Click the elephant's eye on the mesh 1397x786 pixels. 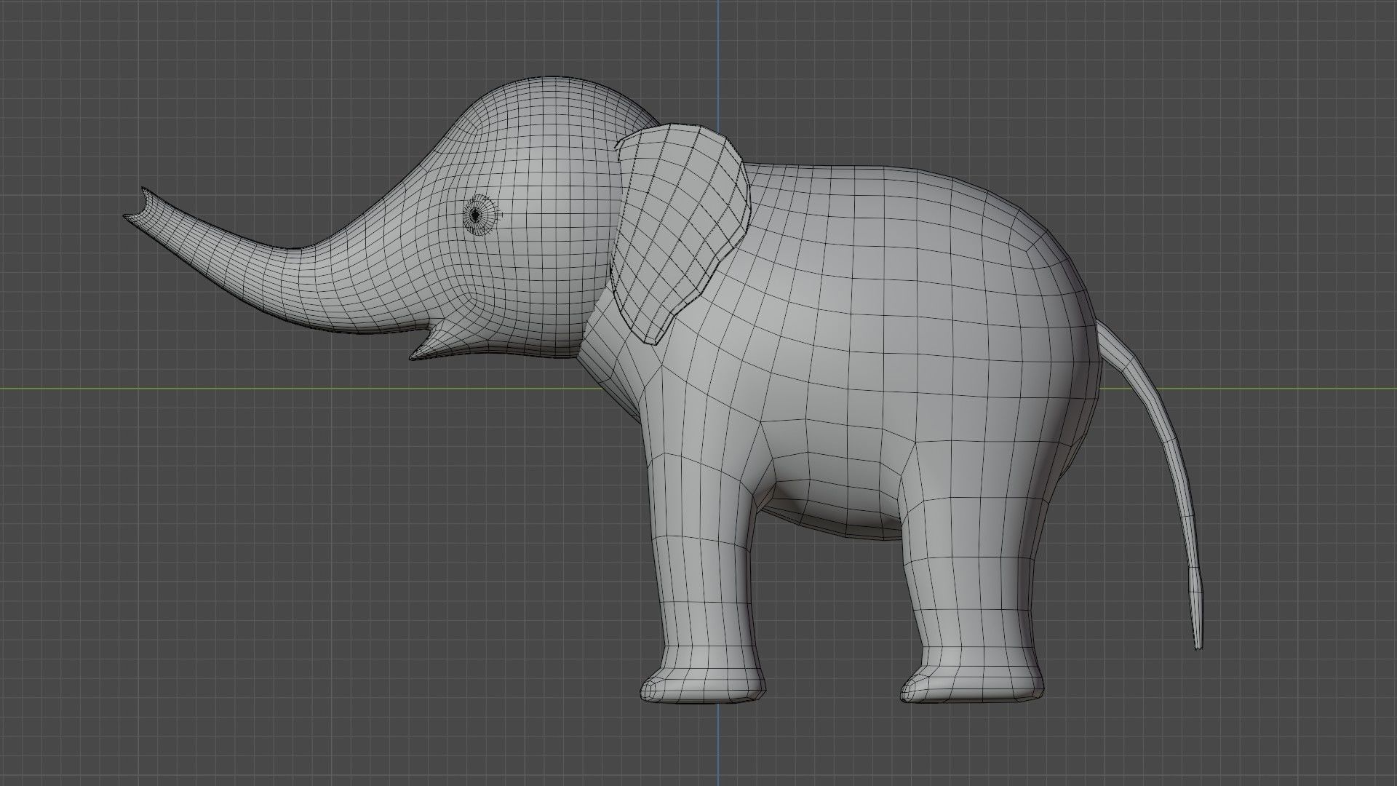point(479,215)
